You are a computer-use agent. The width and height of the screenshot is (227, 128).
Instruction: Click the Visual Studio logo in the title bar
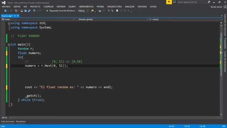point(4,2)
